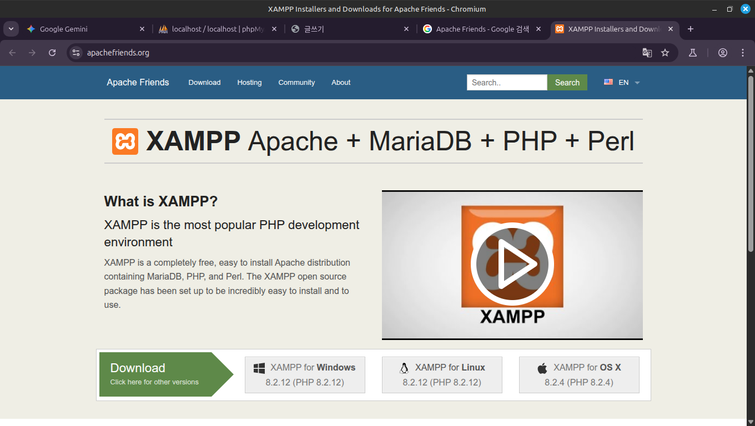Click the orange XAMPP logo icon

(x=125, y=141)
